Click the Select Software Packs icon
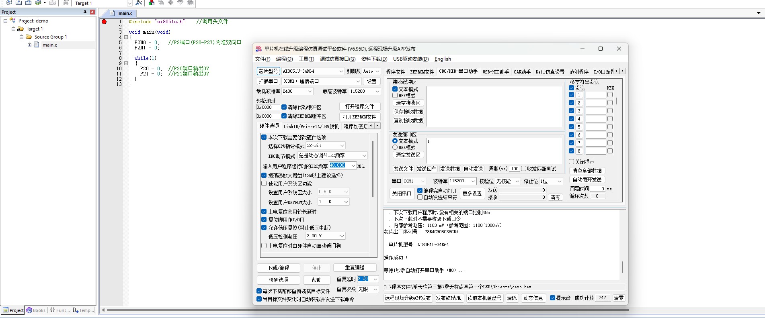Screen dimensions: 765x318 click(x=180, y=2)
